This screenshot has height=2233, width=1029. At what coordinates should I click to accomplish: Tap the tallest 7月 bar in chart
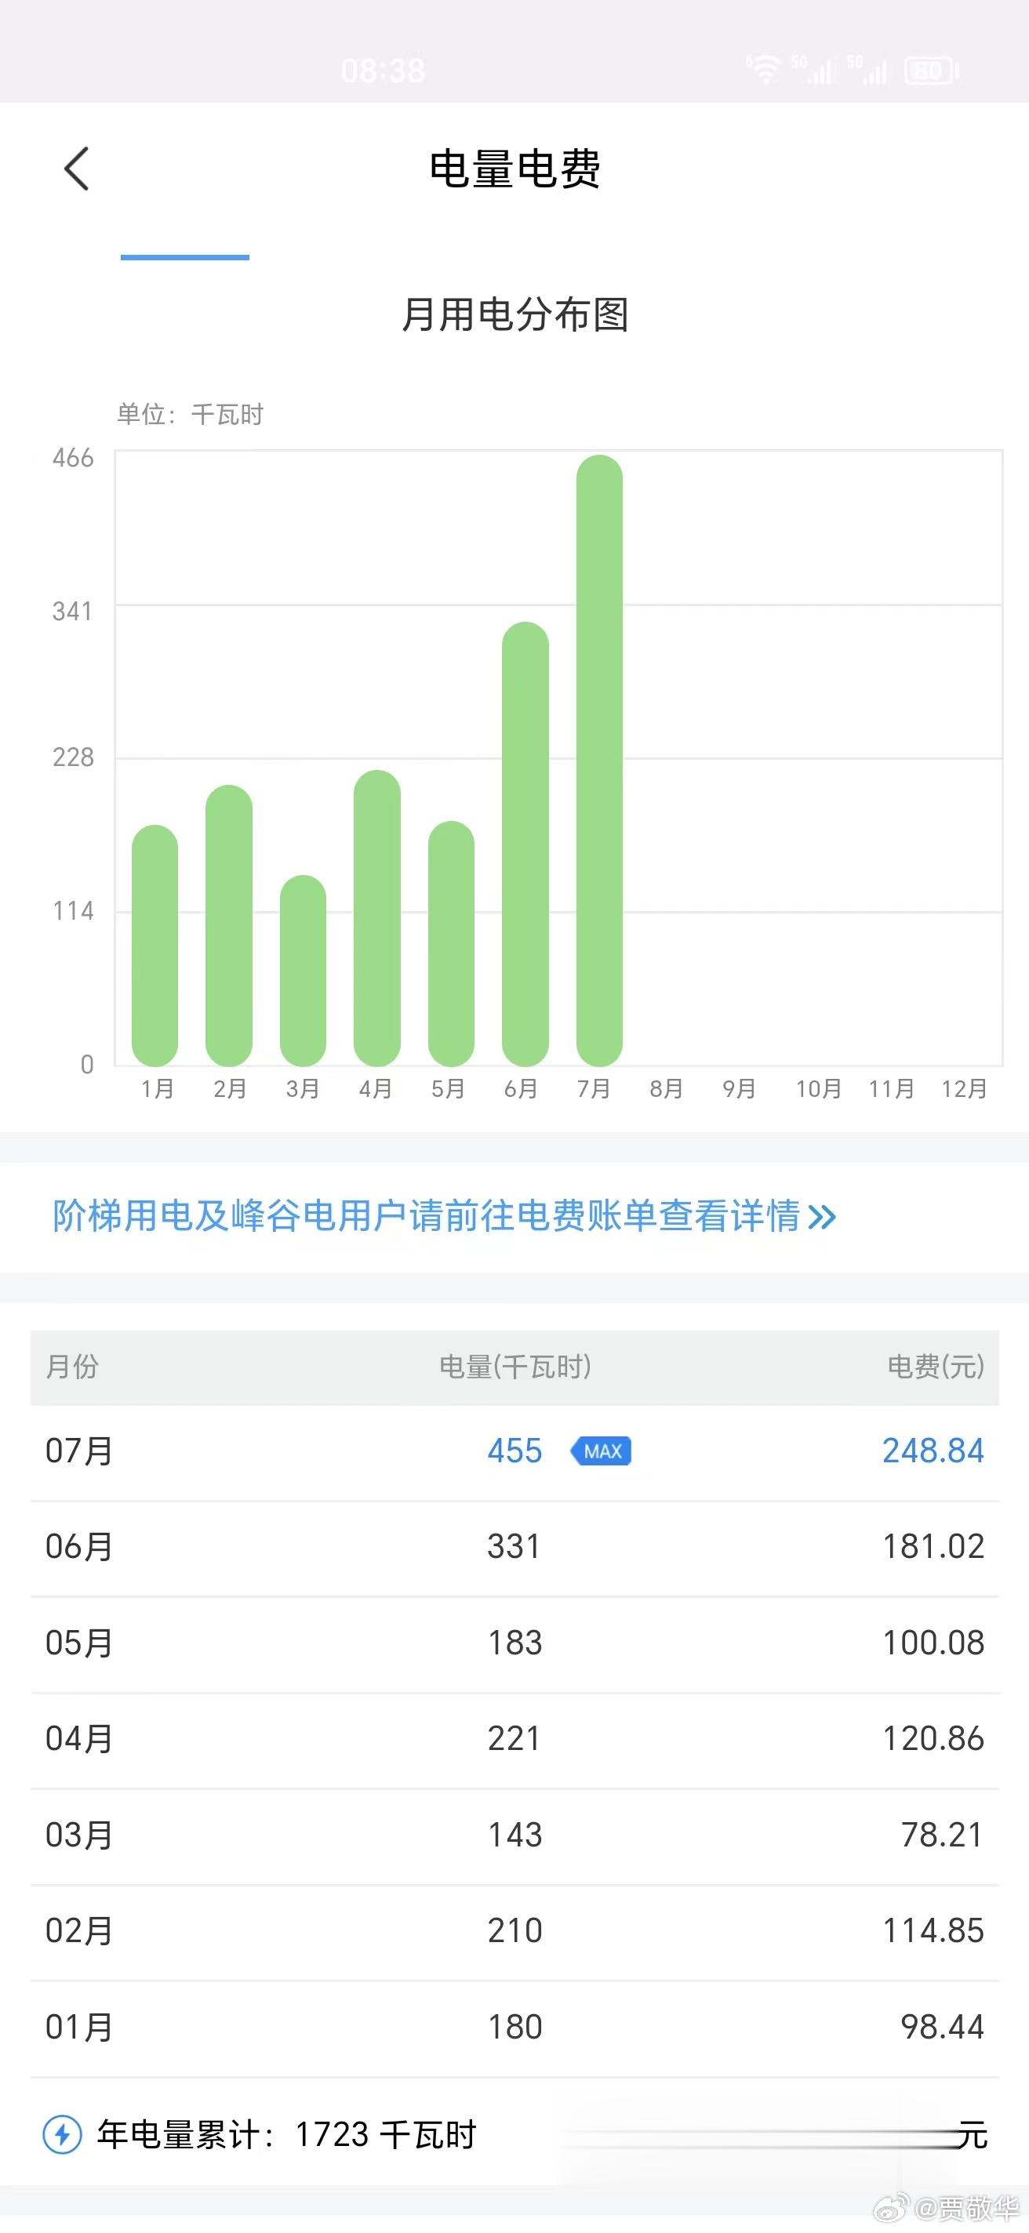click(600, 761)
